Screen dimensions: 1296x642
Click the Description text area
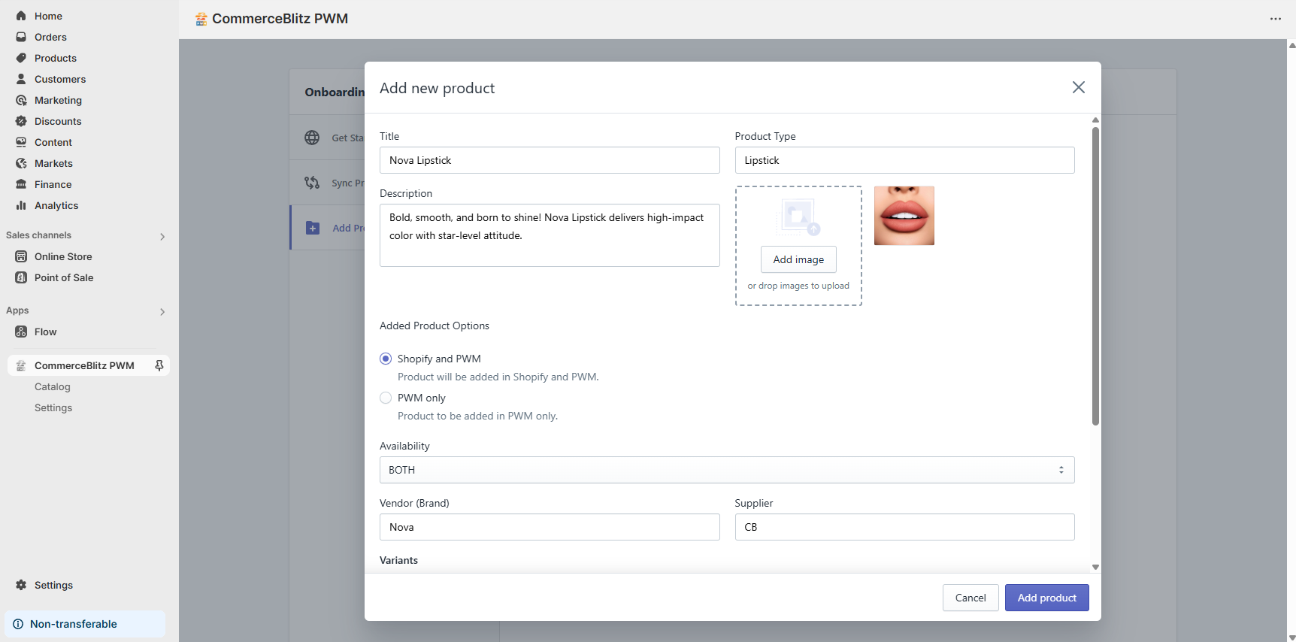click(550, 235)
